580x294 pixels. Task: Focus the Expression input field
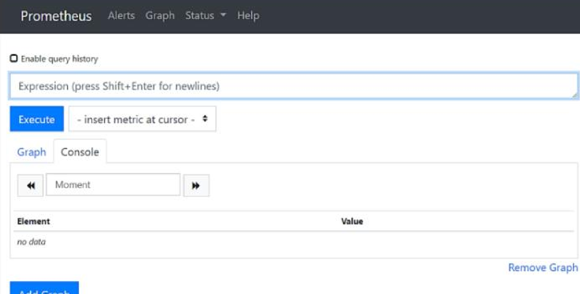(293, 86)
